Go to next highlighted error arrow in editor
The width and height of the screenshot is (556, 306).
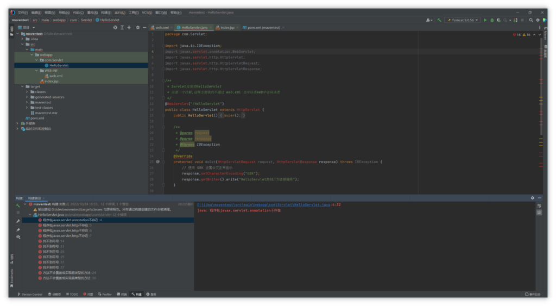pyautogui.click(x=540, y=35)
